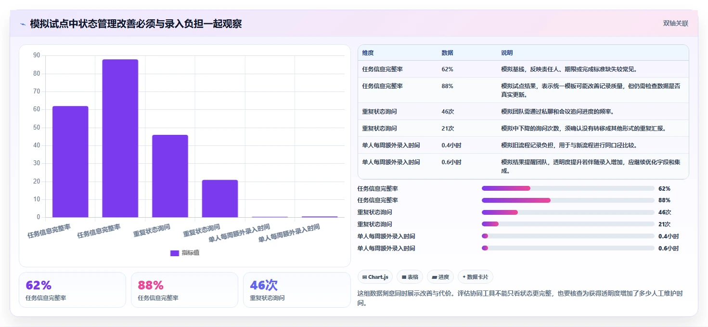This screenshot has width=708, height=327.
Task: Click the 46次 stat card
Action: 297,290
